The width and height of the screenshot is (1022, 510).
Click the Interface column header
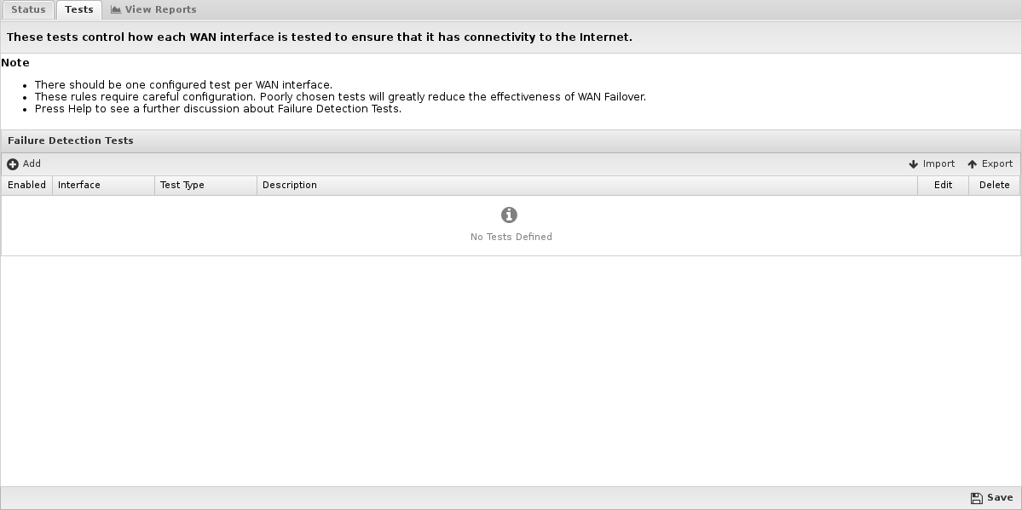point(79,185)
